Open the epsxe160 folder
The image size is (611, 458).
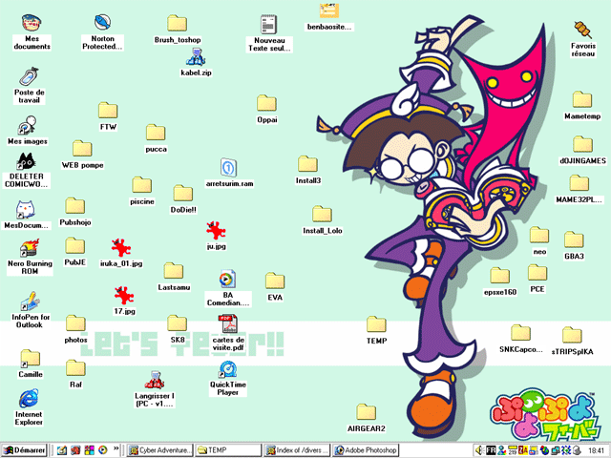coord(500,276)
